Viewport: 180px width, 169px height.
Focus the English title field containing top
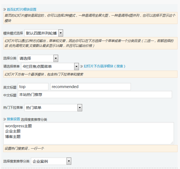(x=33, y=87)
